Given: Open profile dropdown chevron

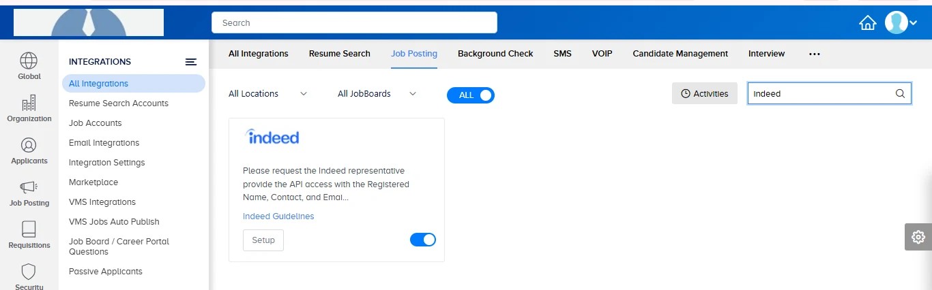Looking at the screenshot, I should (x=914, y=23).
